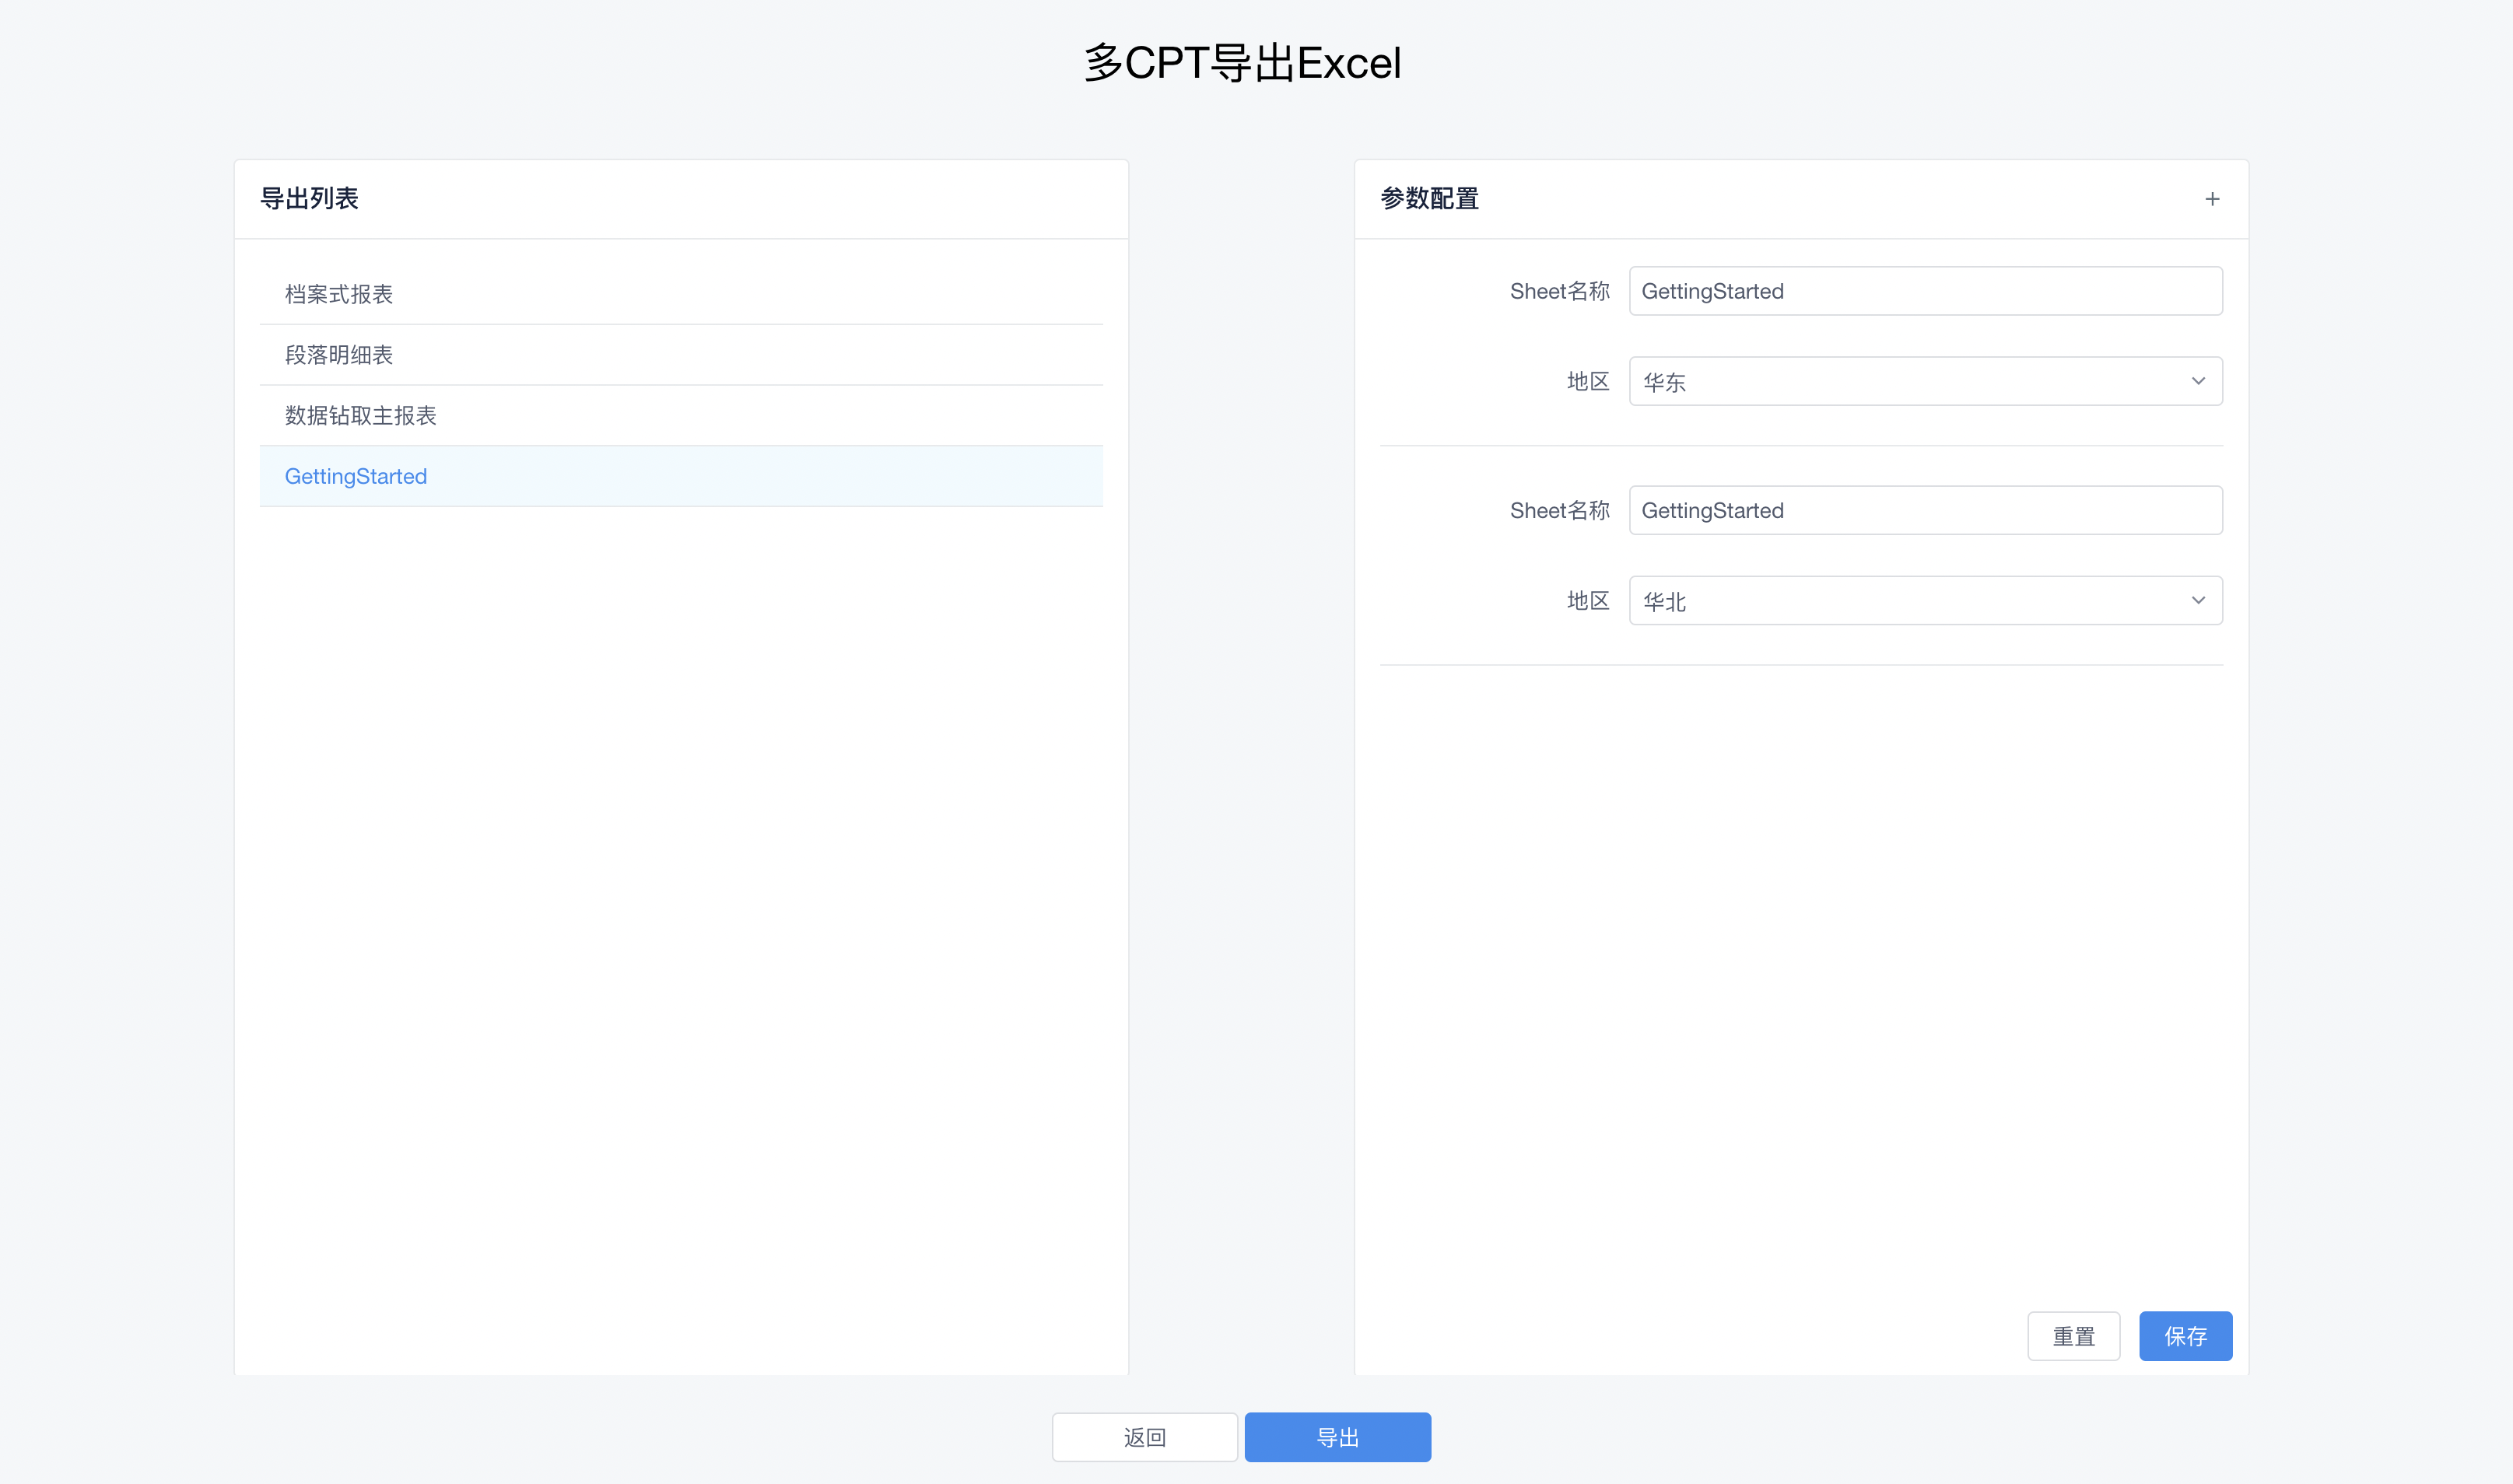Click the 返回 button at the bottom
2513x1484 pixels.
tap(1144, 1437)
